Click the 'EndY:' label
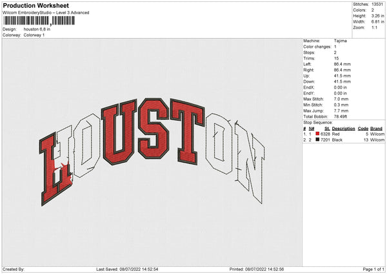Image resolution: width=387 pixels, height=274 pixels. [309, 94]
